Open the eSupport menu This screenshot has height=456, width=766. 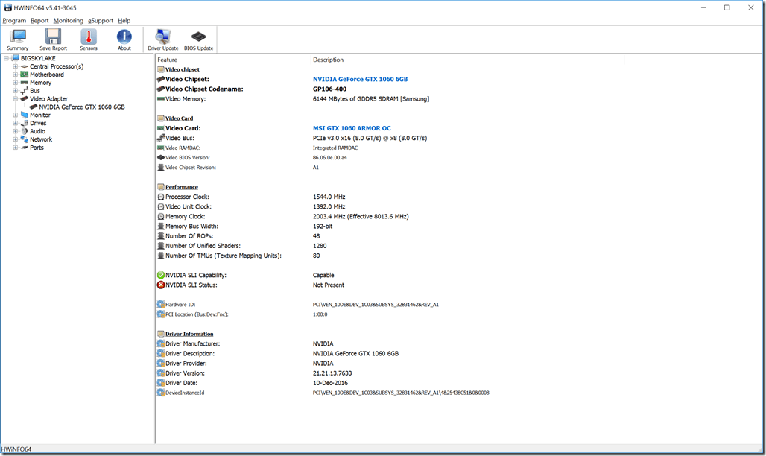click(x=101, y=21)
